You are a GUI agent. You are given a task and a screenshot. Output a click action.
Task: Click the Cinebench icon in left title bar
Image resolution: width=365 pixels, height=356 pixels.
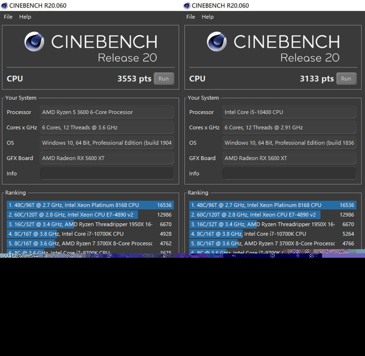(4, 5)
